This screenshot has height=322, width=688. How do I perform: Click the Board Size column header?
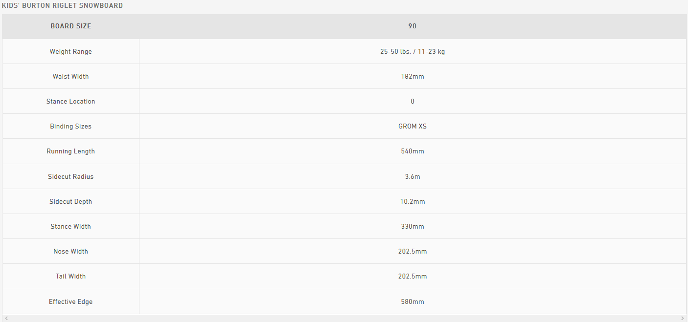[70, 26]
